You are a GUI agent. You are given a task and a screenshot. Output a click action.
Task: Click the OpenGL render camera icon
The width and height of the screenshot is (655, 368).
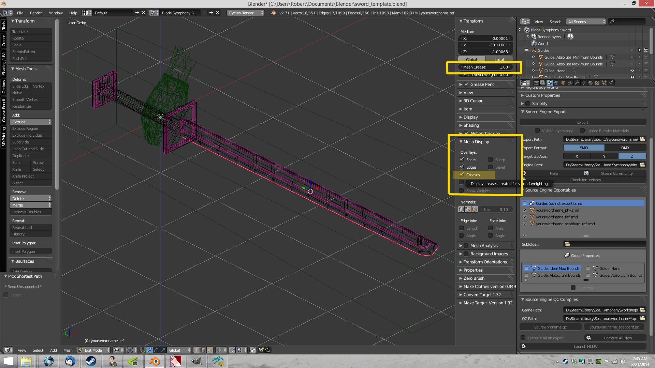261,350
